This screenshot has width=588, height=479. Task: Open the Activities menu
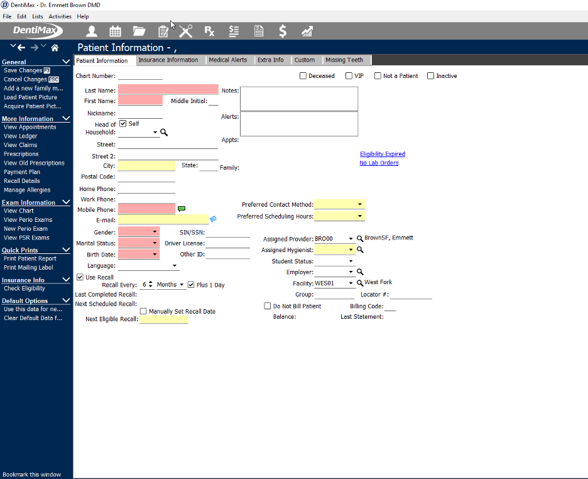point(60,16)
